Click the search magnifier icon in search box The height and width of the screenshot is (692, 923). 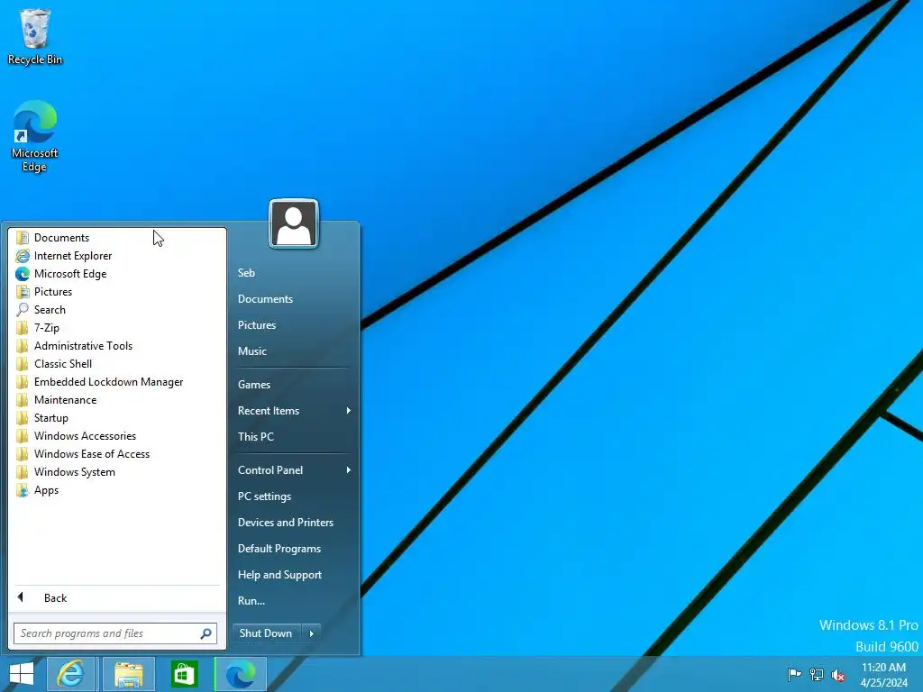(206, 633)
